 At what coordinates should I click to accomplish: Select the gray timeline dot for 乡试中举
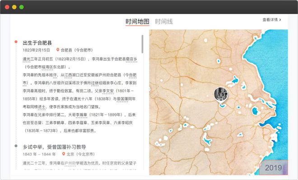coord(16,146)
